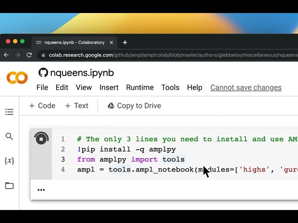
Task: Open the Edit menu
Action: click(62, 87)
